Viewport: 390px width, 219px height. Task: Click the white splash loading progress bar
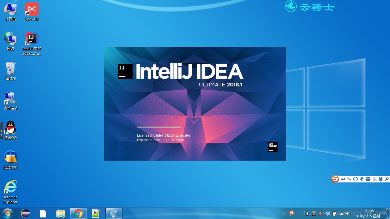159,127
